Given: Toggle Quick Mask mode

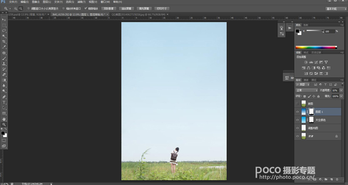Looking at the screenshot, I should (4, 141).
